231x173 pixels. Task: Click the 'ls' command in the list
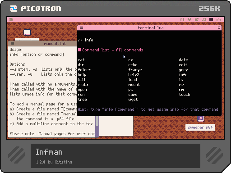click(x=181, y=80)
